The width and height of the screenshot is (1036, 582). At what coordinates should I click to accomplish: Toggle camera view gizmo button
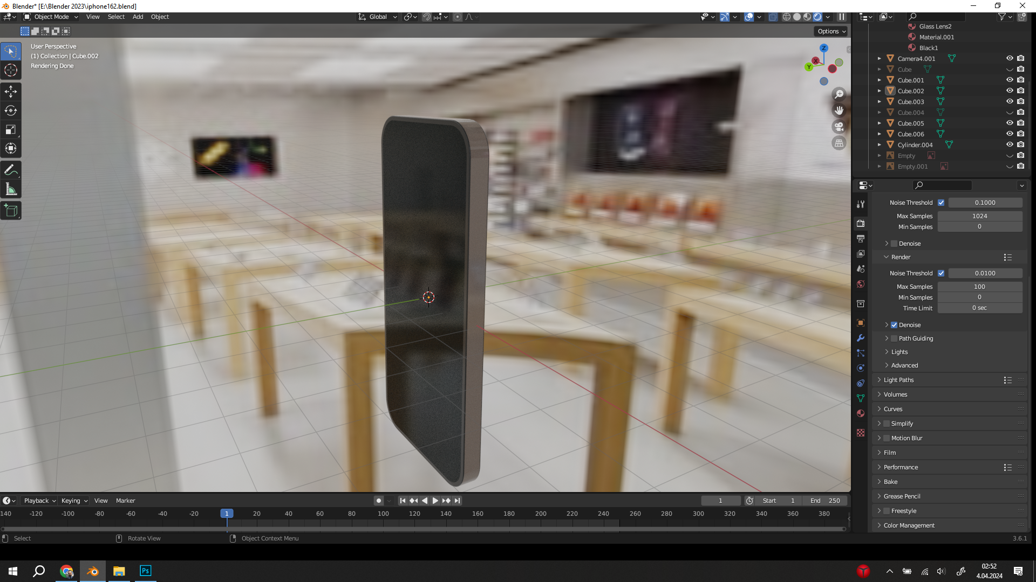[x=839, y=127]
